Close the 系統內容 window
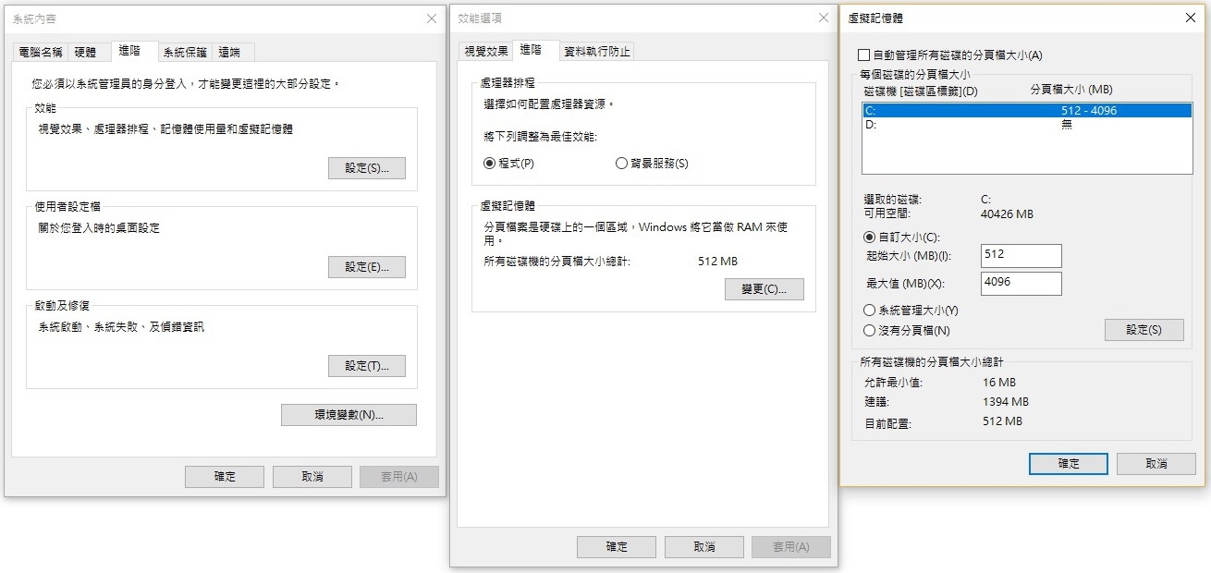The image size is (1211, 573). tap(432, 18)
